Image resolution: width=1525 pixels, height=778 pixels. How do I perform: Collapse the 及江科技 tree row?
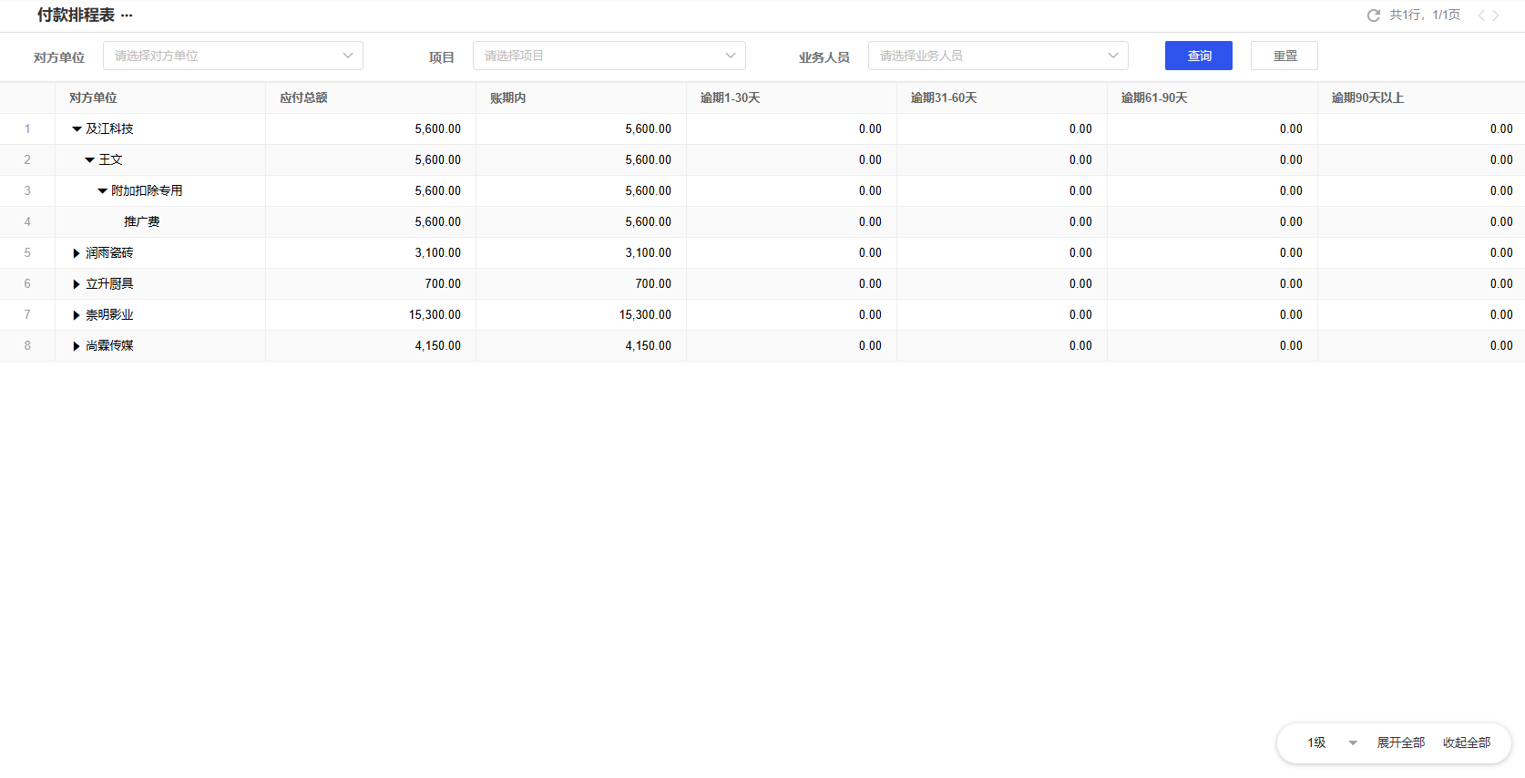click(x=77, y=129)
